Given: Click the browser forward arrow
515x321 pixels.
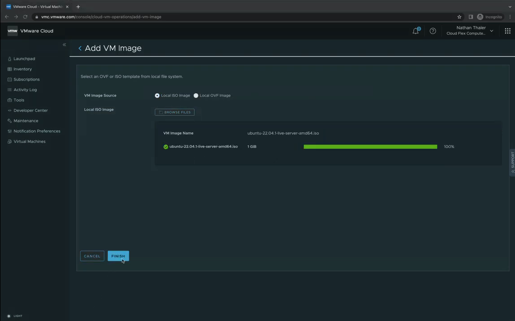Looking at the screenshot, I should point(16,17).
